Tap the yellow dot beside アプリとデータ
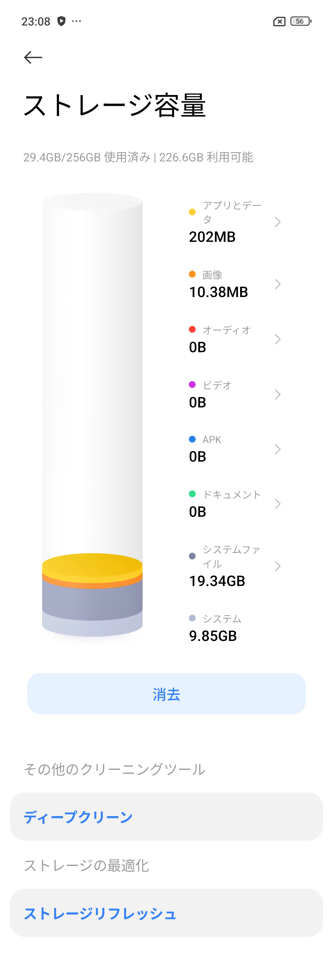This screenshot has width=333, height=976. (x=192, y=212)
